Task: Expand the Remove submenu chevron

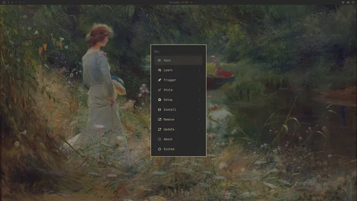Action: (x=200, y=119)
